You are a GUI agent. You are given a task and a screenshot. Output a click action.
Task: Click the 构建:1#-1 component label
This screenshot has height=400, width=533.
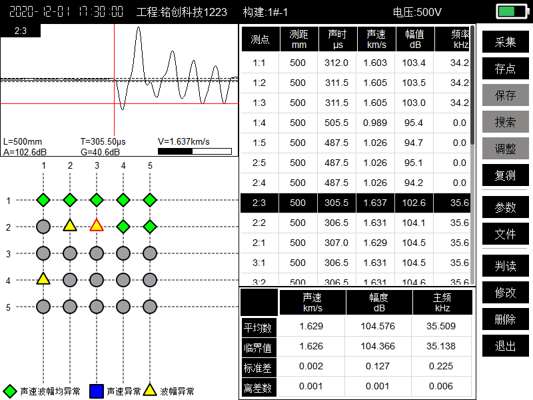[265, 12]
